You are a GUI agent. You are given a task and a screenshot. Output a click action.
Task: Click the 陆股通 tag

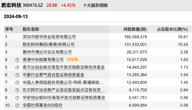[72, 59]
